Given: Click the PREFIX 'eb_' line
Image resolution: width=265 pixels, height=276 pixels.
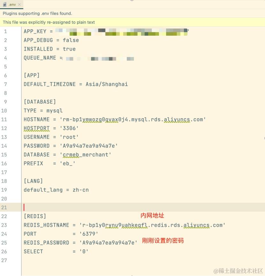Looking at the screenshot, I should point(49,163).
